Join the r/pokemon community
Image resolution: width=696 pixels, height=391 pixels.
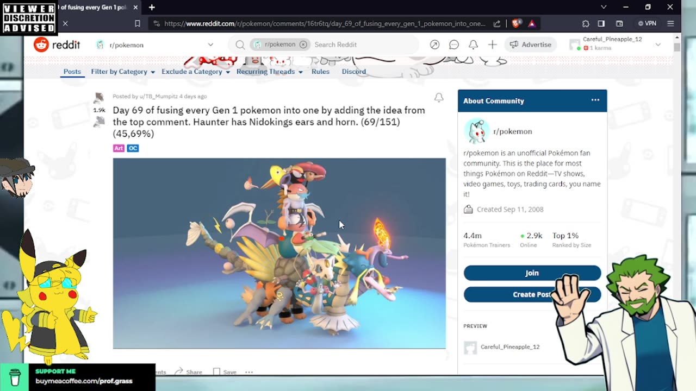coord(532,273)
